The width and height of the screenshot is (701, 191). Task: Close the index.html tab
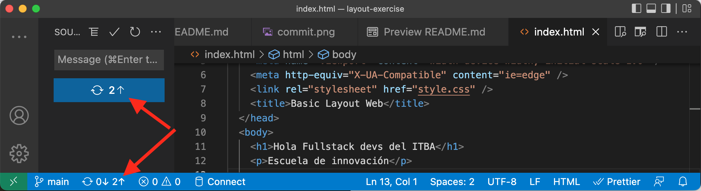[x=596, y=32]
